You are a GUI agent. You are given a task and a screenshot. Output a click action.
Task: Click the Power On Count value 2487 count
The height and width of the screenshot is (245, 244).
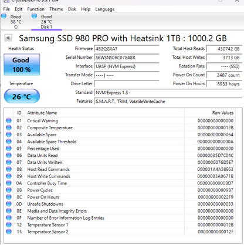click(x=224, y=75)
